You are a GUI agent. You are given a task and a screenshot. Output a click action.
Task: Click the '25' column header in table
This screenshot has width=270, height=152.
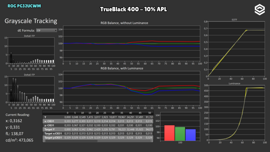pyautogui.click(x=105, y=113)
